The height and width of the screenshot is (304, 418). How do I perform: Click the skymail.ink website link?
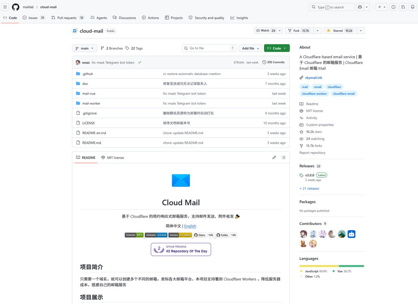(x=314, y=78)
